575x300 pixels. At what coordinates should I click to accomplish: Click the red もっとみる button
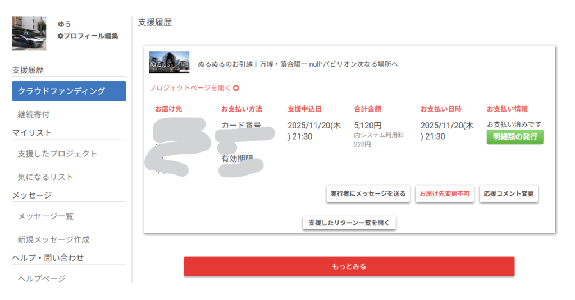pos(349,266)
